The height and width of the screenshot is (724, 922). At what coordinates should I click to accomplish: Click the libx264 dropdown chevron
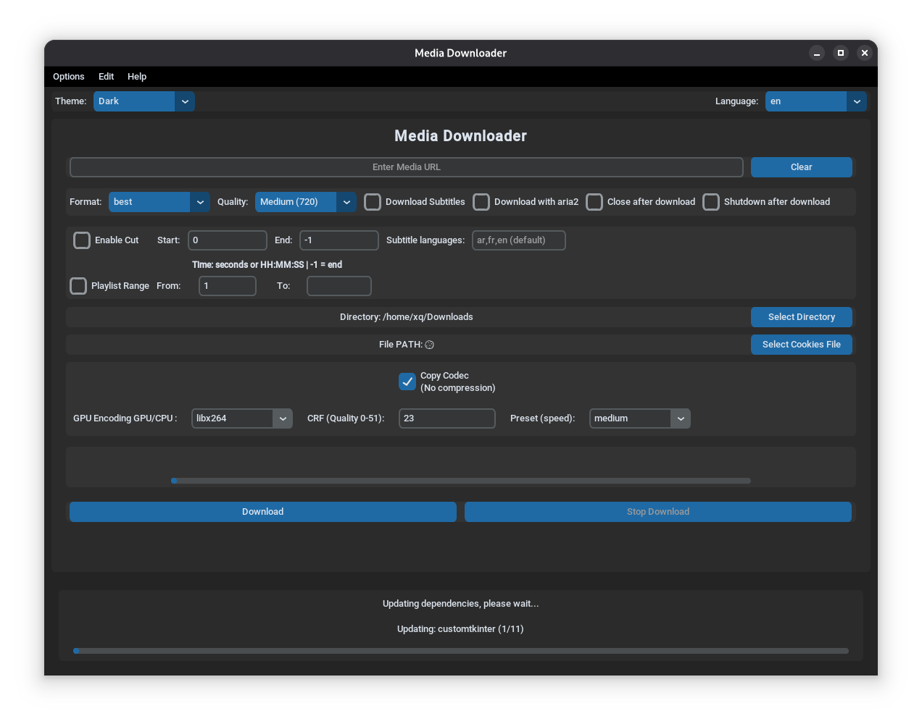pos(283,418)
